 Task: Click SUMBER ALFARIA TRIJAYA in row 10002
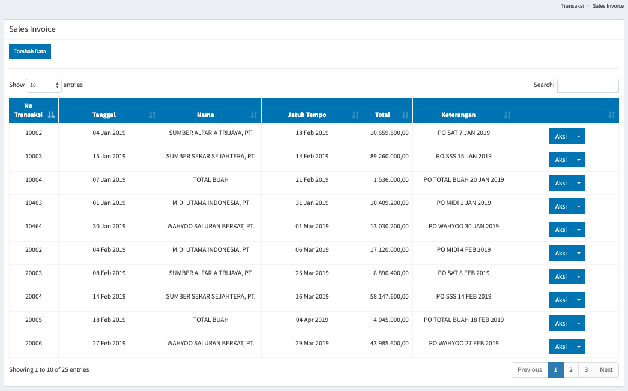[x=211, y=133]
